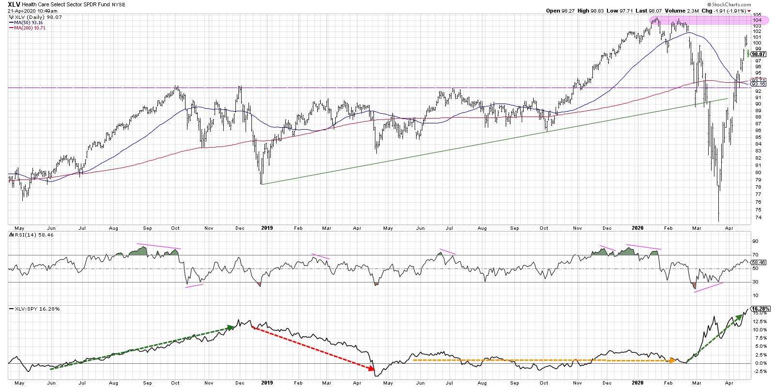This screenshot has width=775, height=387.
Task: Click the orange arrowhead ending the flat XLV:SPY range
Action: tap(673, 360)
